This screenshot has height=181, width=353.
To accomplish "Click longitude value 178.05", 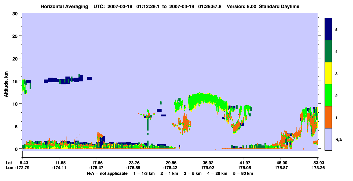I will [244, 168].
